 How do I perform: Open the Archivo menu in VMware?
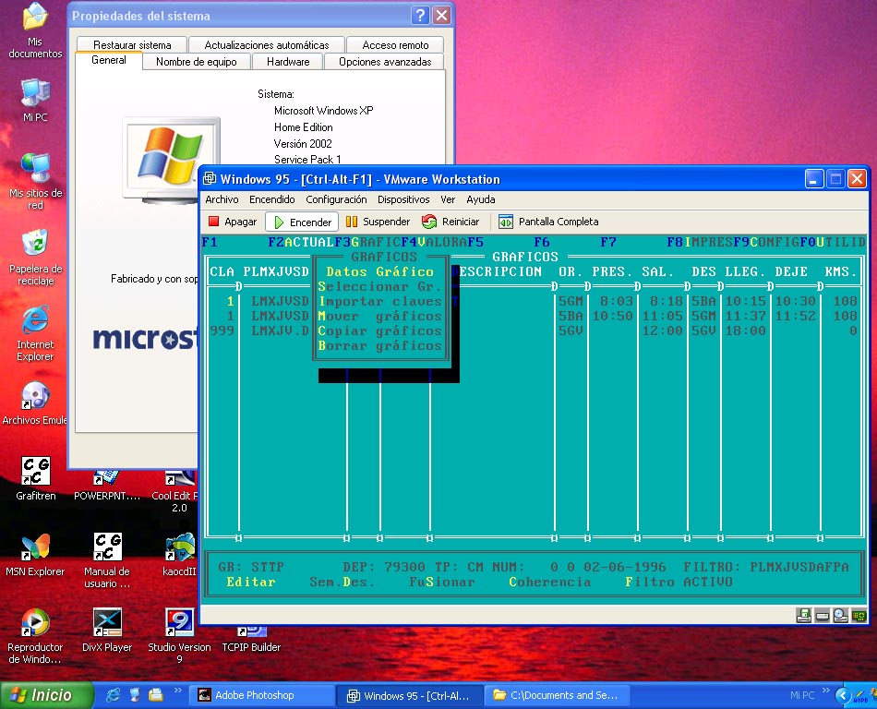click(222, 199)
